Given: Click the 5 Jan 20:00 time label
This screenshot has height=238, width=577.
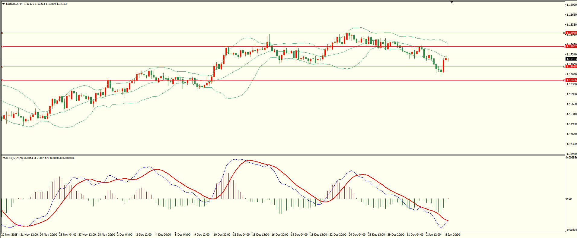Looking at the screenshot, I should [x=452, y=234].
